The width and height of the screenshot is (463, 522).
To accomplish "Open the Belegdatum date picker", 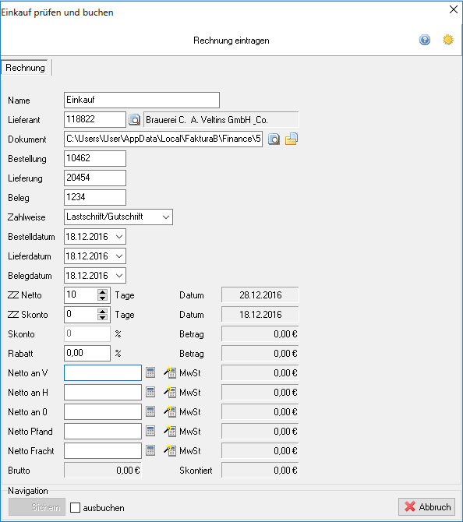I will pos(119,276).
